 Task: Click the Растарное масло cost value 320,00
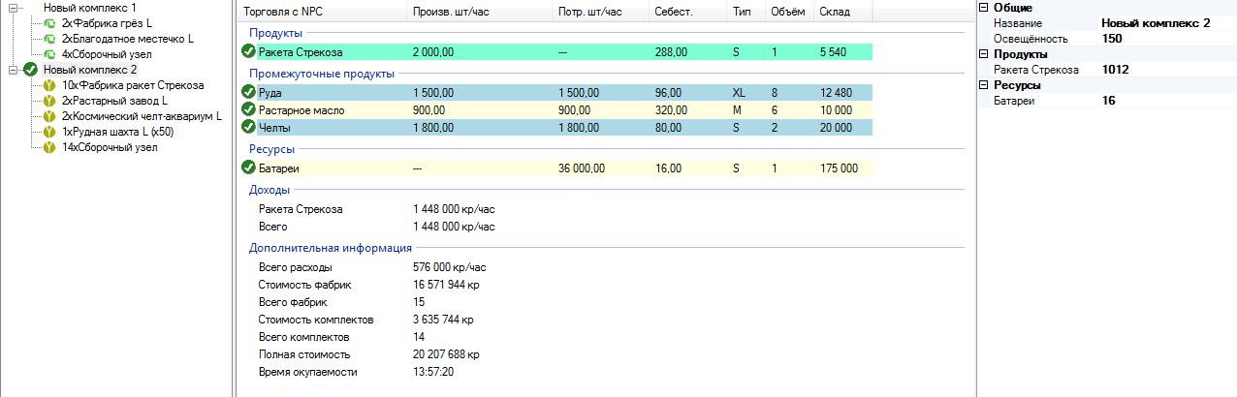pyautogui.click(x=671, y=110)
